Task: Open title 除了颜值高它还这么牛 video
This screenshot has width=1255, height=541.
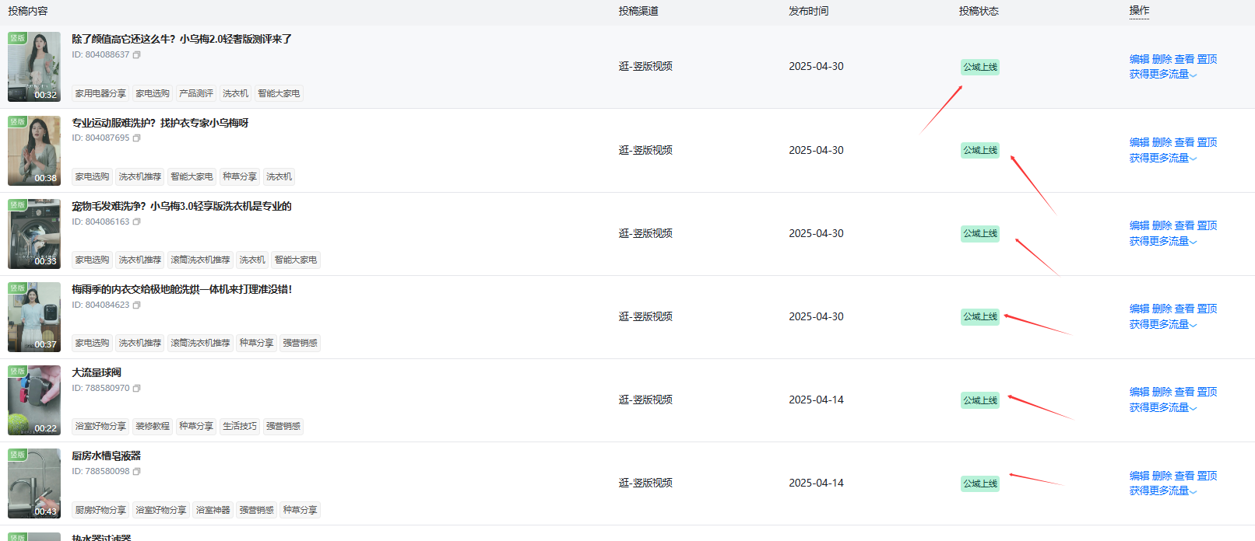Action: [x=181, y=39]
